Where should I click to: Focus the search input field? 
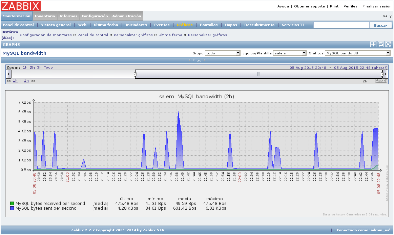pos(341,25)
